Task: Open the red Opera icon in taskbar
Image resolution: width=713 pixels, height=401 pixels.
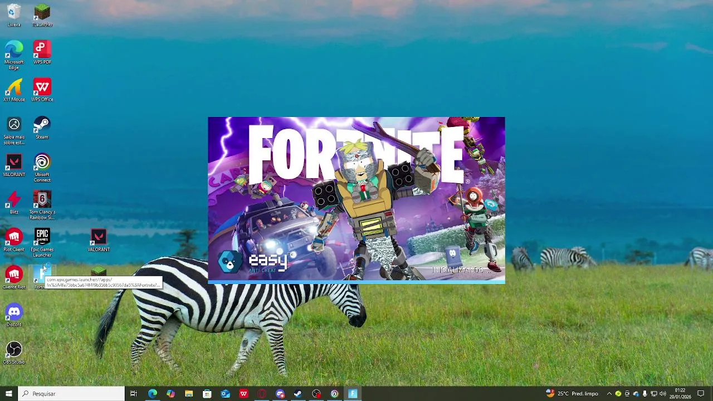Action: coord(262,394)
